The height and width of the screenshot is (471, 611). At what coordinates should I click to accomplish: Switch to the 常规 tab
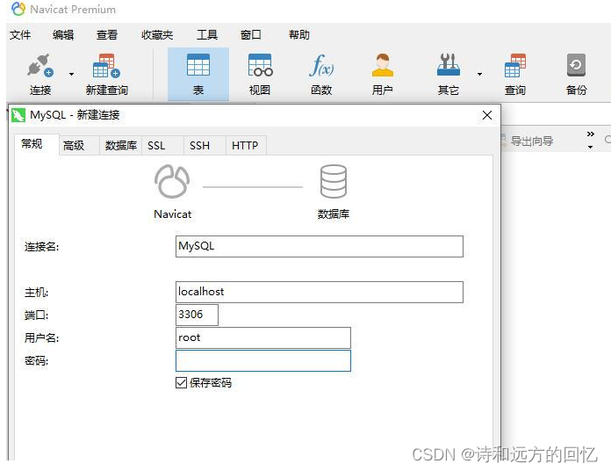36,144
